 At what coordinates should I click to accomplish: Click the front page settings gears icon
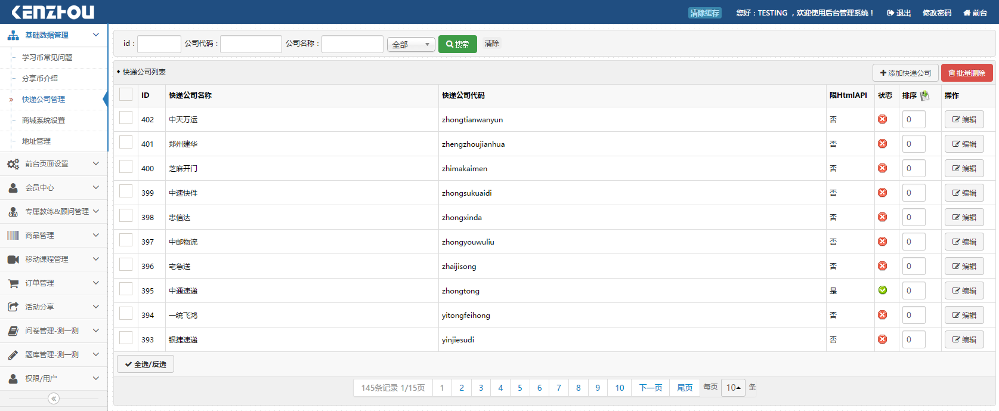(13, 164)
